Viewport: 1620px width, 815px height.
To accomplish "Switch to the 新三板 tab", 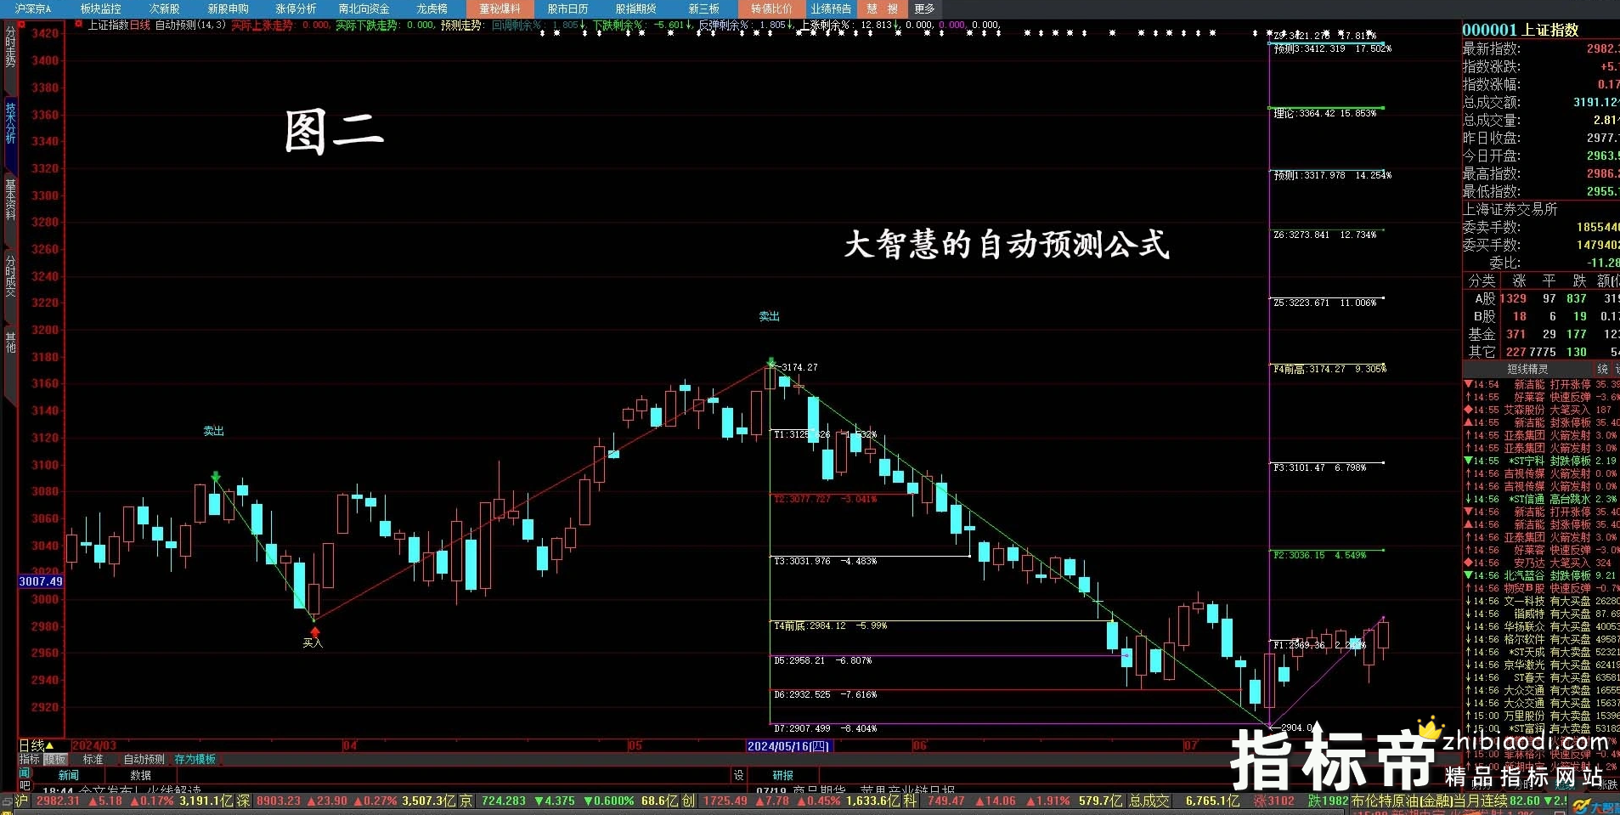I will click(x=703, y=8).
